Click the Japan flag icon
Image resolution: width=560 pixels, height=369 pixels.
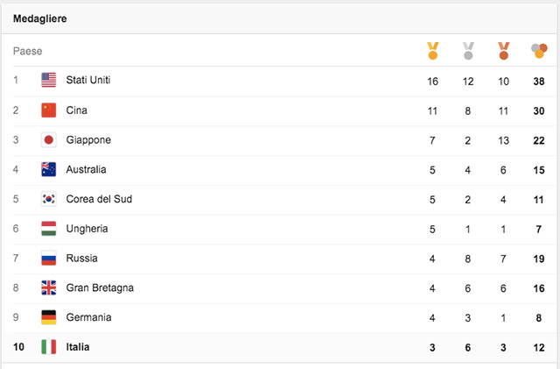tap(49, 140)
